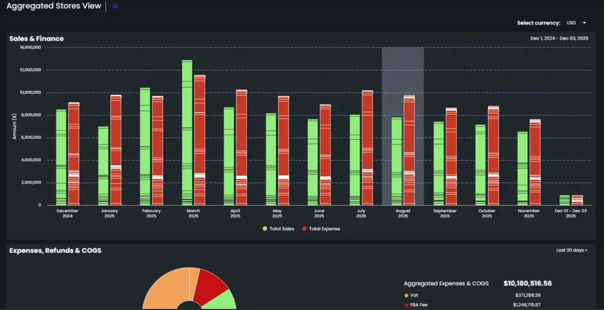Click the red FBA Fee legend dot
604x310 pixels.
tap(406, 305)
